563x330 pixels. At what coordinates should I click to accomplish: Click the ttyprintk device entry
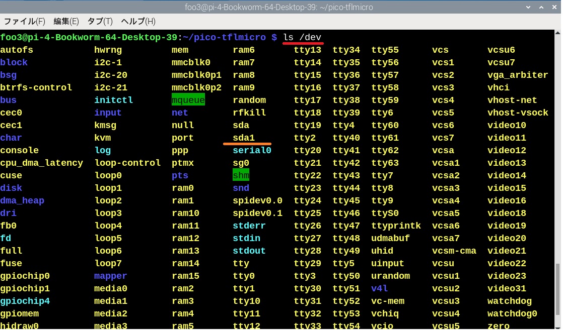pos(396,226)
